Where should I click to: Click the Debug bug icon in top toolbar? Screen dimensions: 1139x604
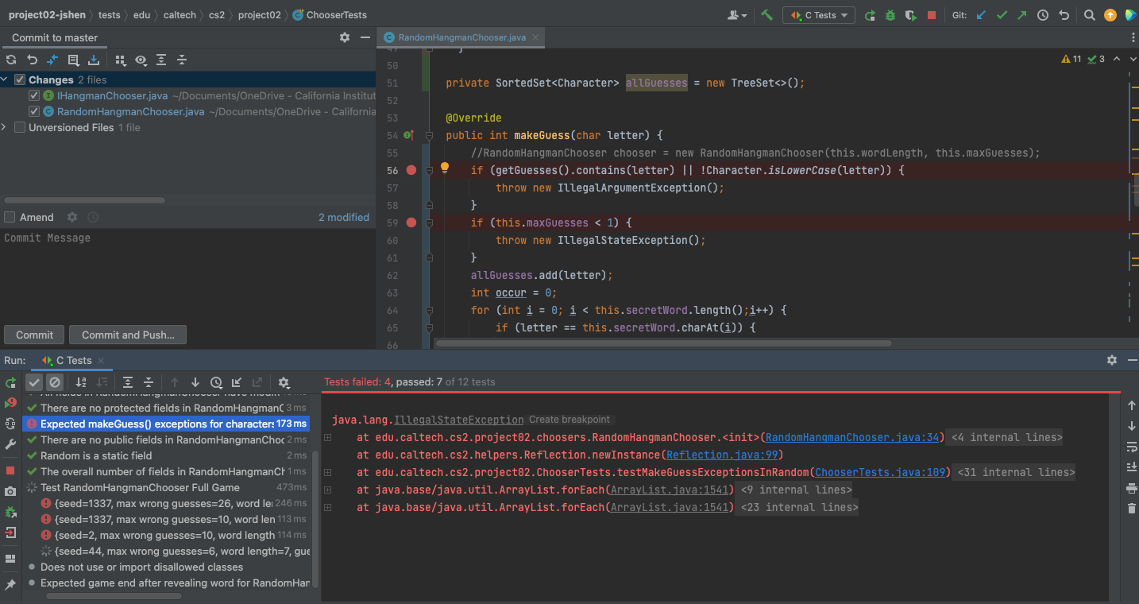[x=890, y=15]
